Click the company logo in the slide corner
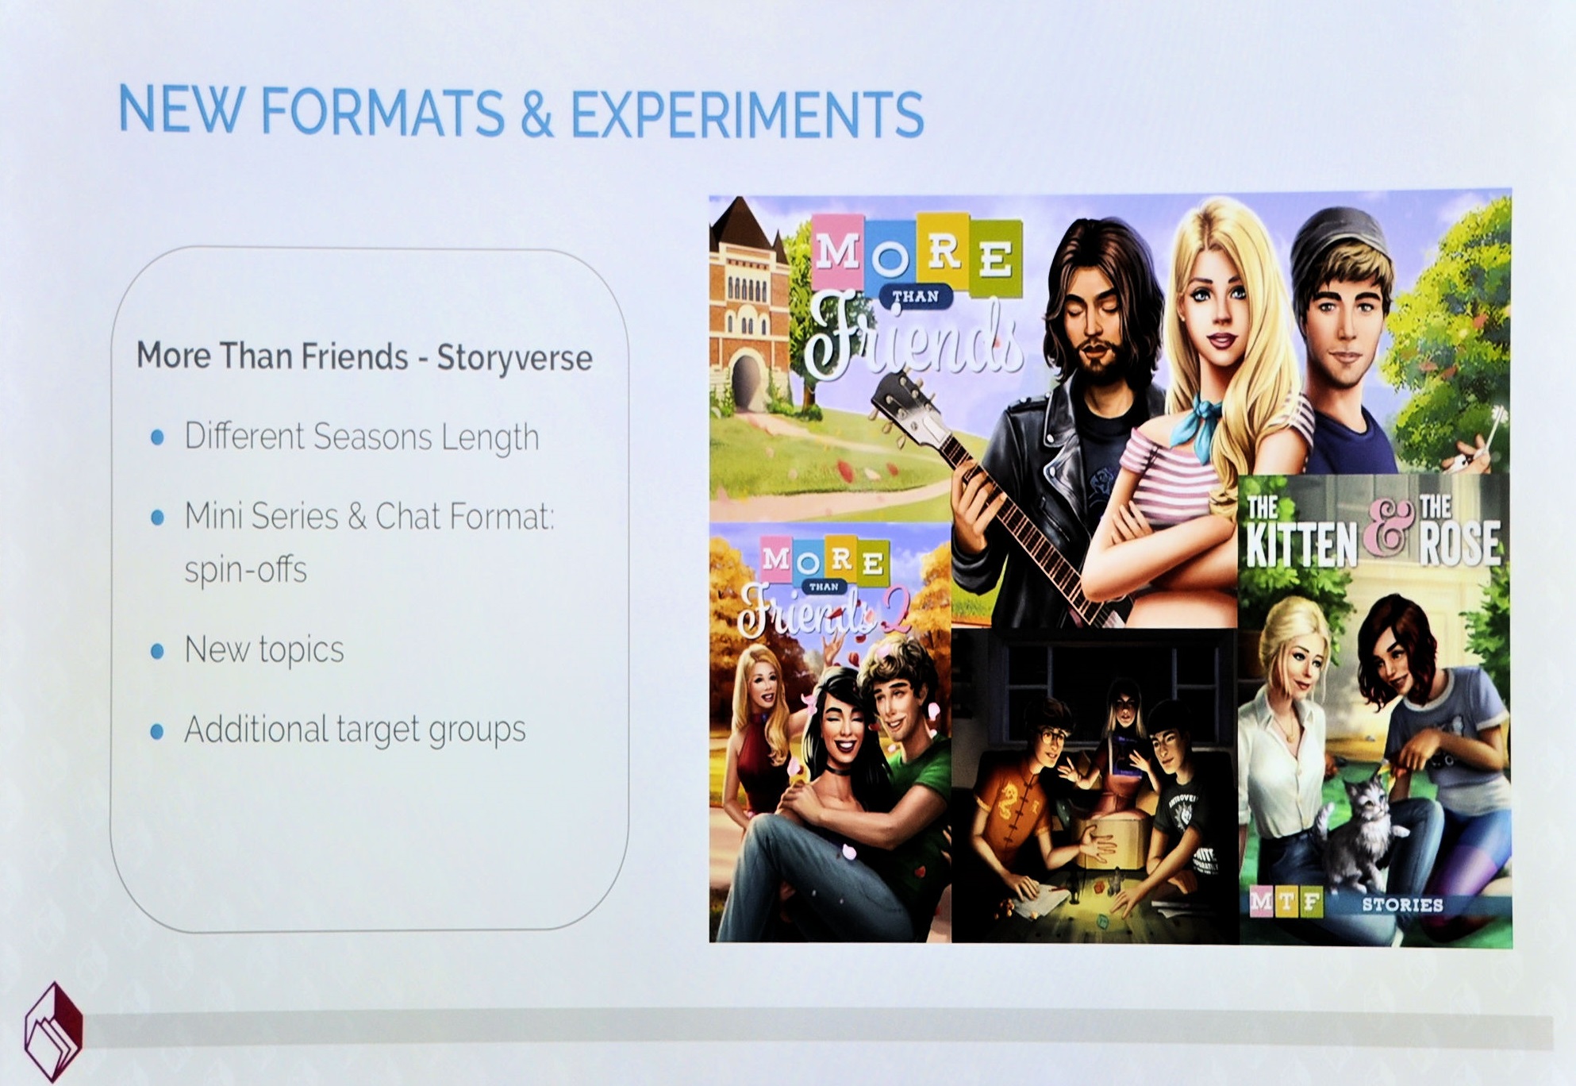The height and width of the screenshot is (1086, 1576). pyautogui.click(x=53, y=1031)
